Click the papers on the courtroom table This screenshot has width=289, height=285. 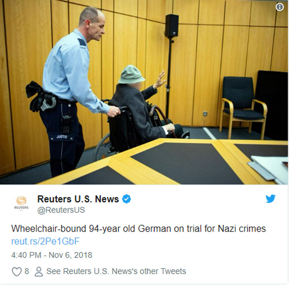tap(269, 168)
